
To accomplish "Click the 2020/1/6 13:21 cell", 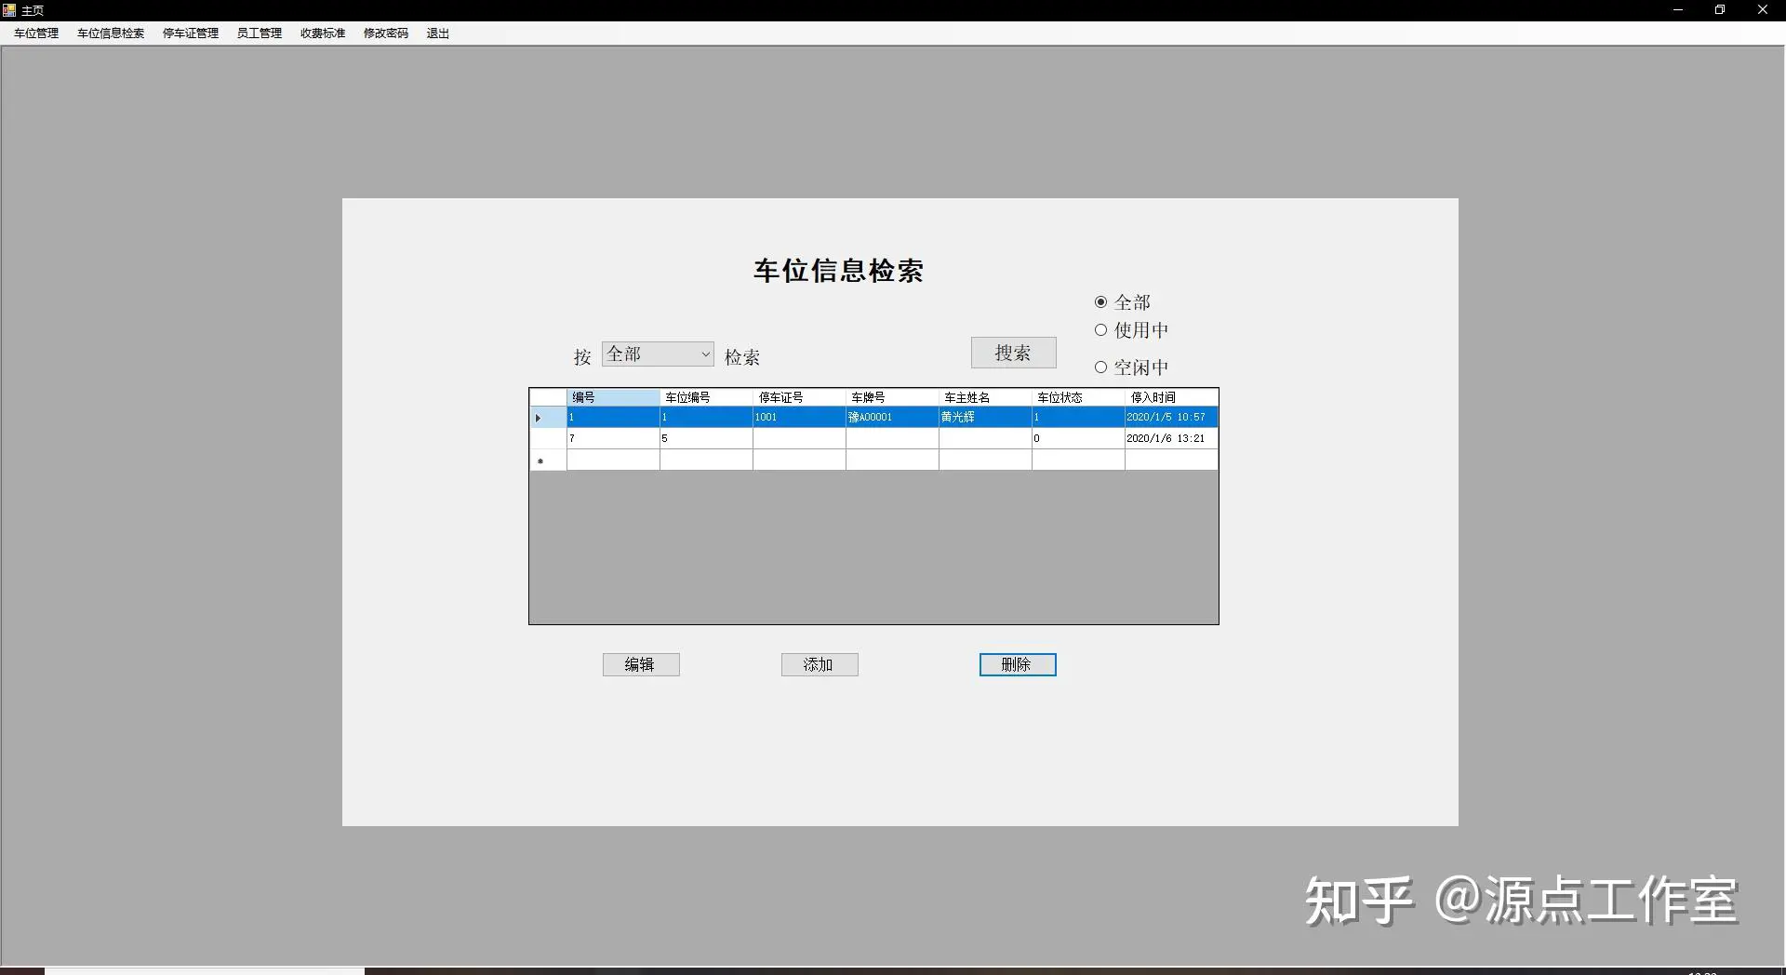I will click(x=1171, y=439).
